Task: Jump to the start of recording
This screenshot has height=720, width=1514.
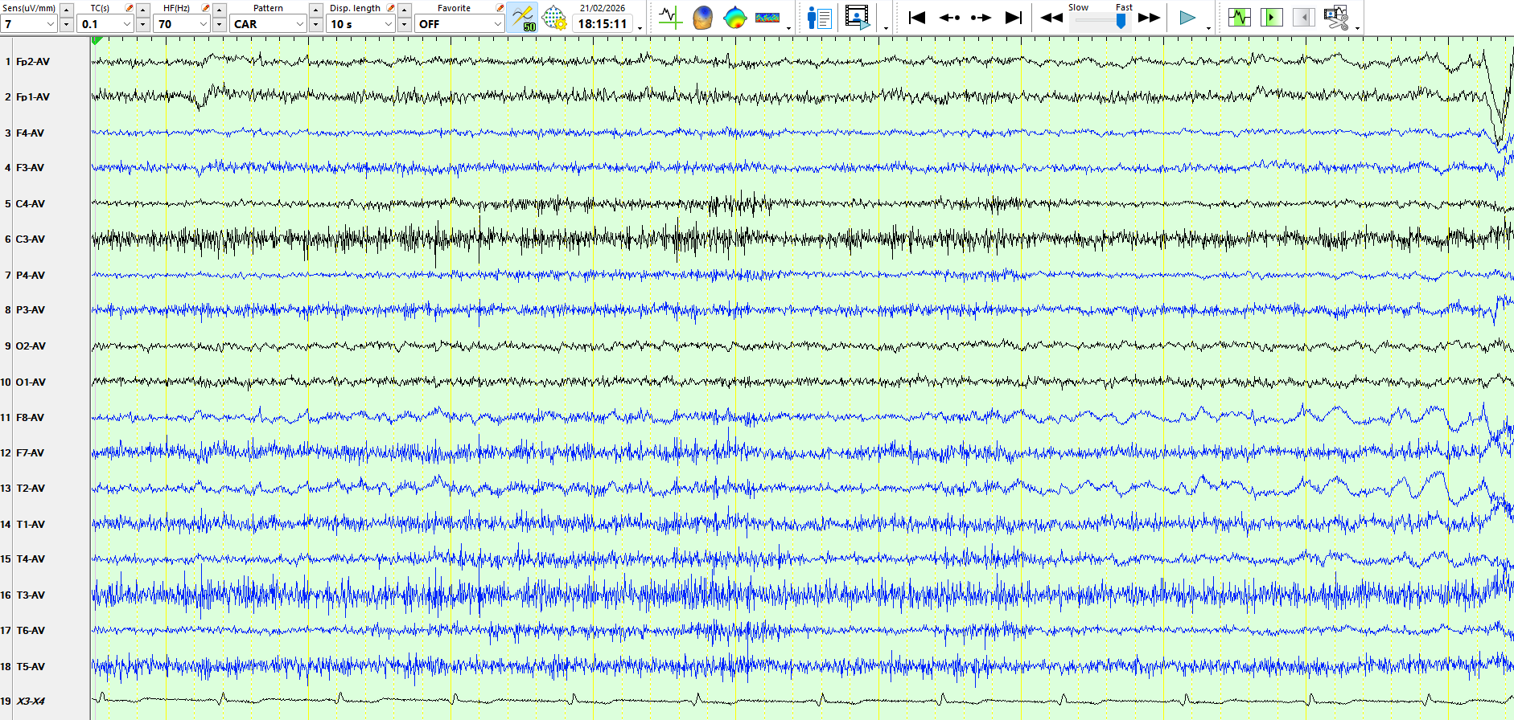Action: click(916, 18)
